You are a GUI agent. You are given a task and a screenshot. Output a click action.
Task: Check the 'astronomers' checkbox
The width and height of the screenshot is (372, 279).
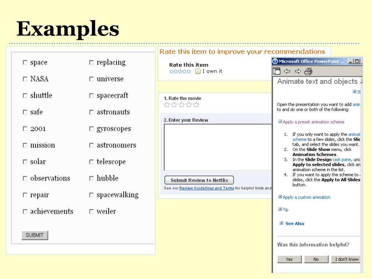[91, 145]
